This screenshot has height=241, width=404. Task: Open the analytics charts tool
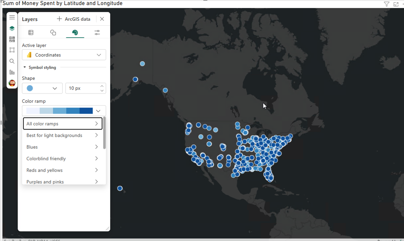[x=12, y=72]
